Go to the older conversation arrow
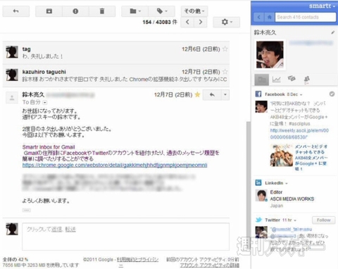The image size is (338, 269). point(201,22)
